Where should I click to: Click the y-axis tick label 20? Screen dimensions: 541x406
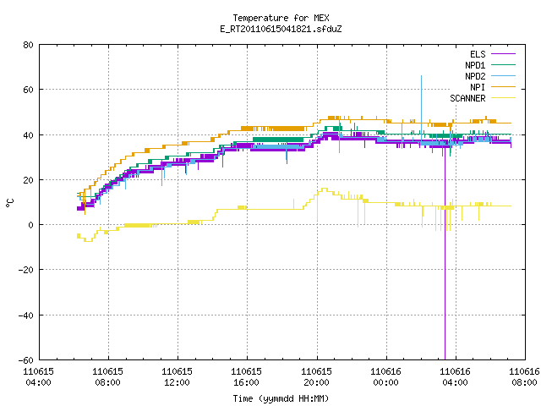(x=28, y=180)
